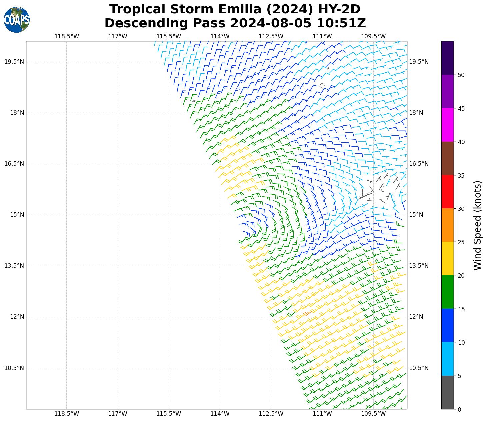
Task: Click the small island outline near 18.3°N
Action: point(194,101)
